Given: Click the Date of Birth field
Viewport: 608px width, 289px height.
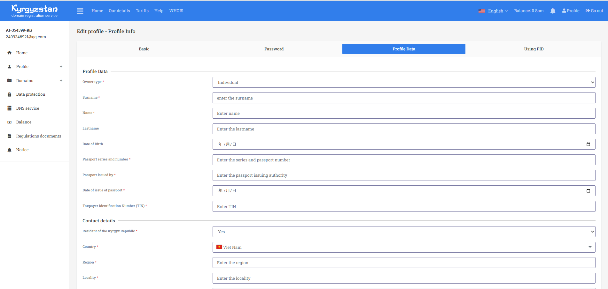Looking at the screenshot, I should (404, 144).
